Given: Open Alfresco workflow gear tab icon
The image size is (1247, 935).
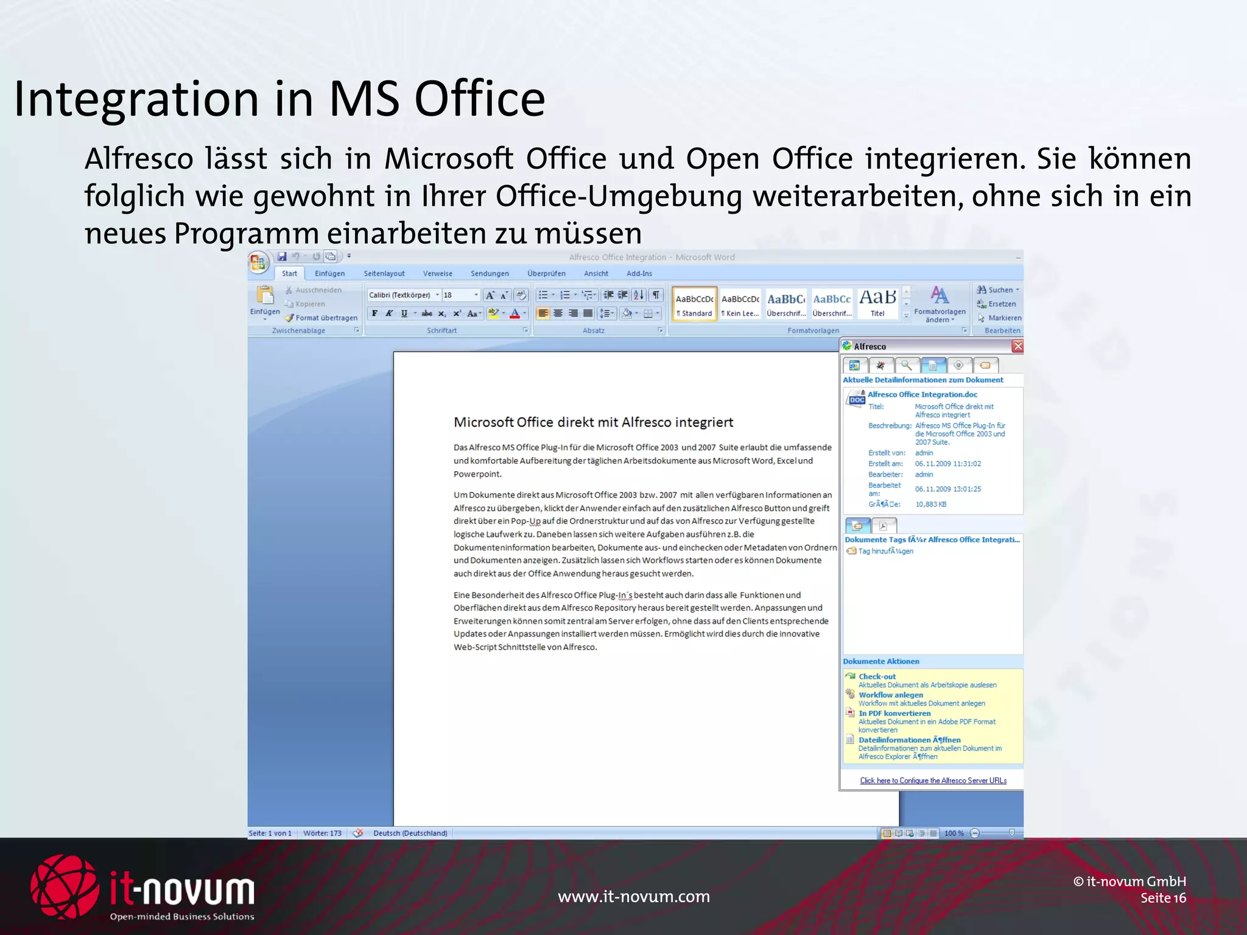Looking at the screenshot, I should point(959,365).
